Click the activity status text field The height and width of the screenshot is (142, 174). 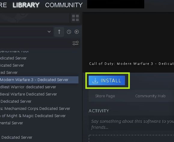[131, 124]
